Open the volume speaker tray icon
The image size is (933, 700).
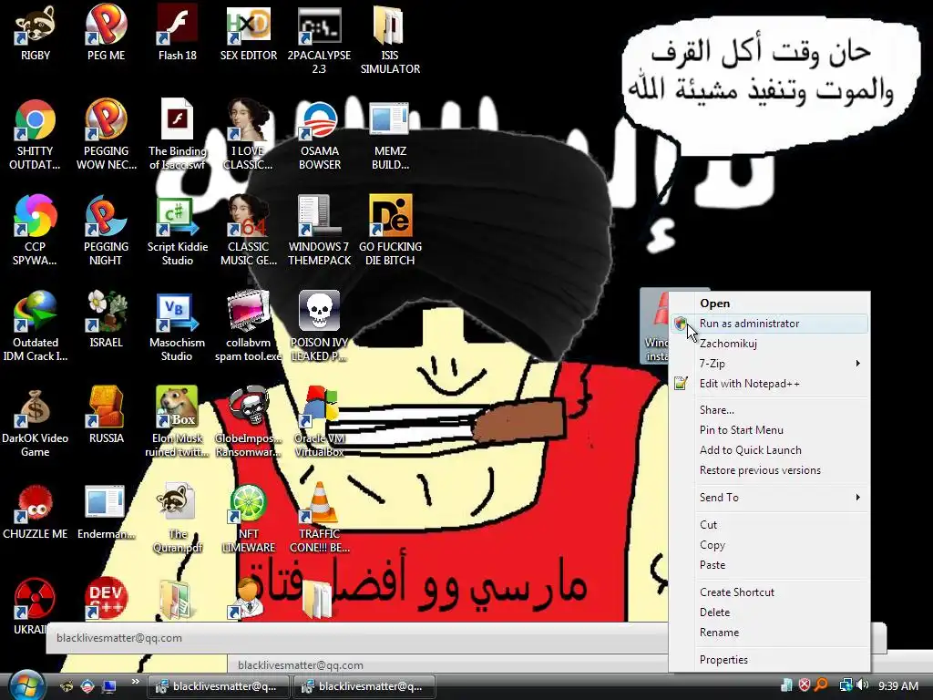pyautogui.click(x=862, y=685)
